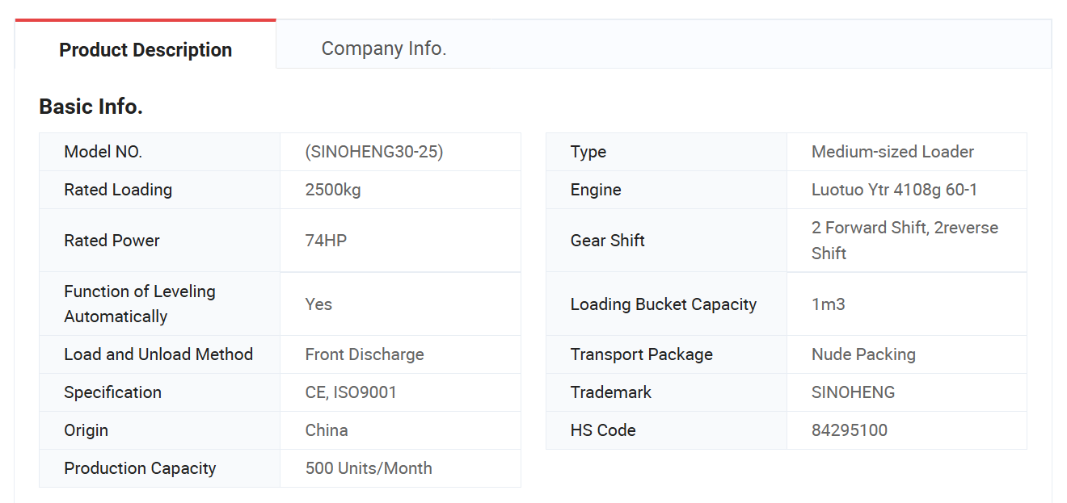The image size is (1067, 503).
Task: Select the 2 Forward Shift, 2reverse Shift value
Action: [x=905, y=241]
